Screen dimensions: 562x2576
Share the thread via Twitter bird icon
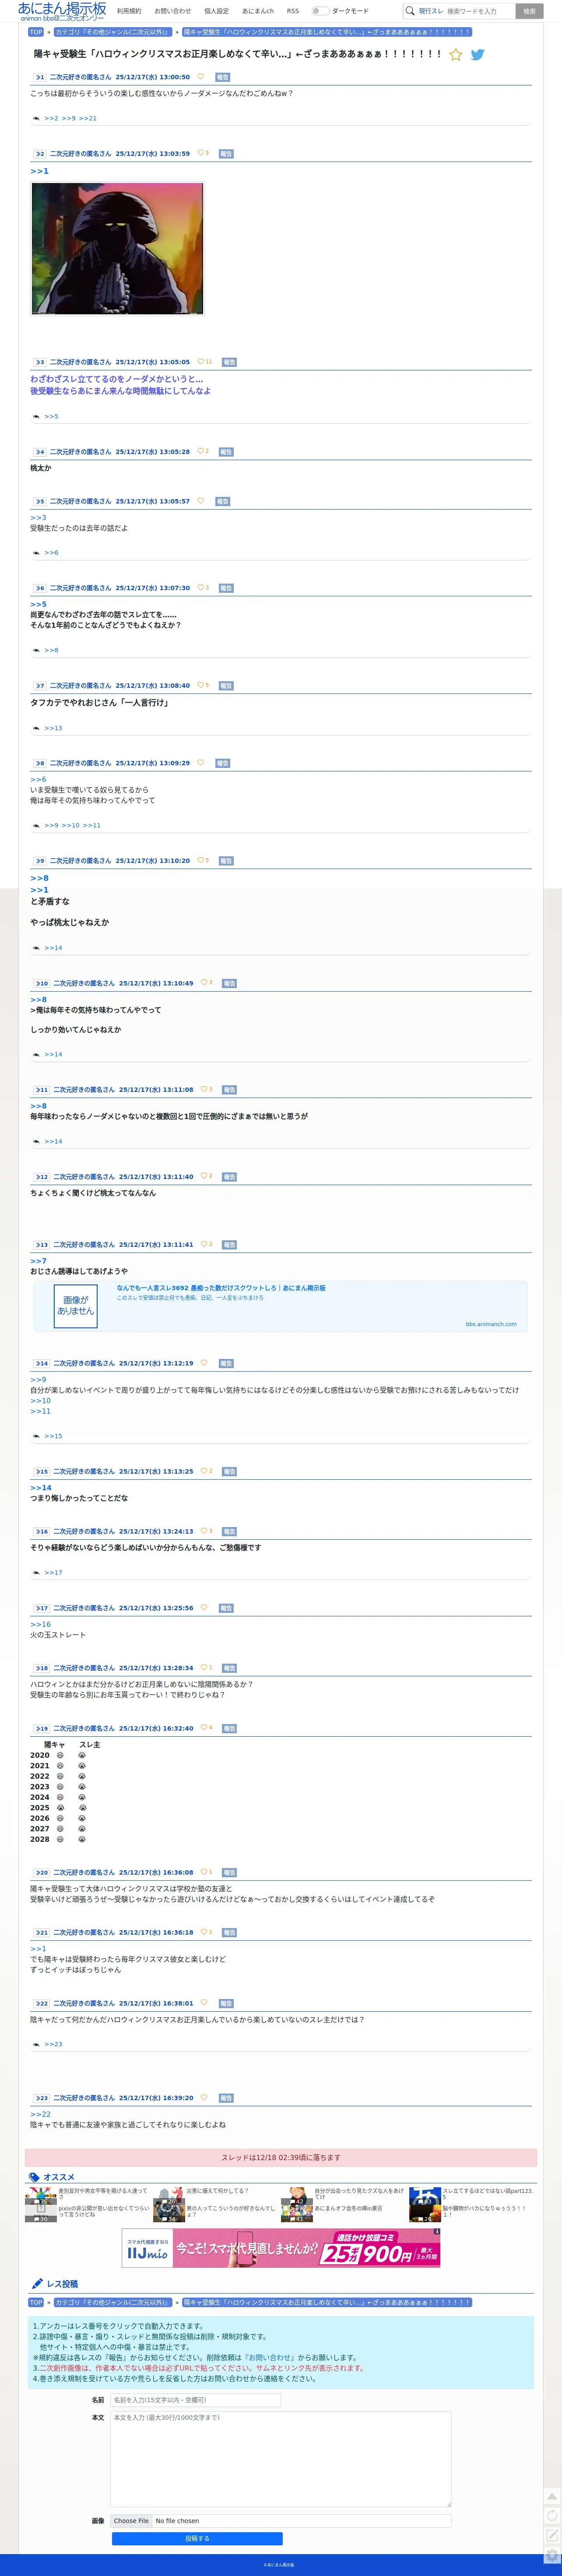pyautogui.click(x=477, y=55)
